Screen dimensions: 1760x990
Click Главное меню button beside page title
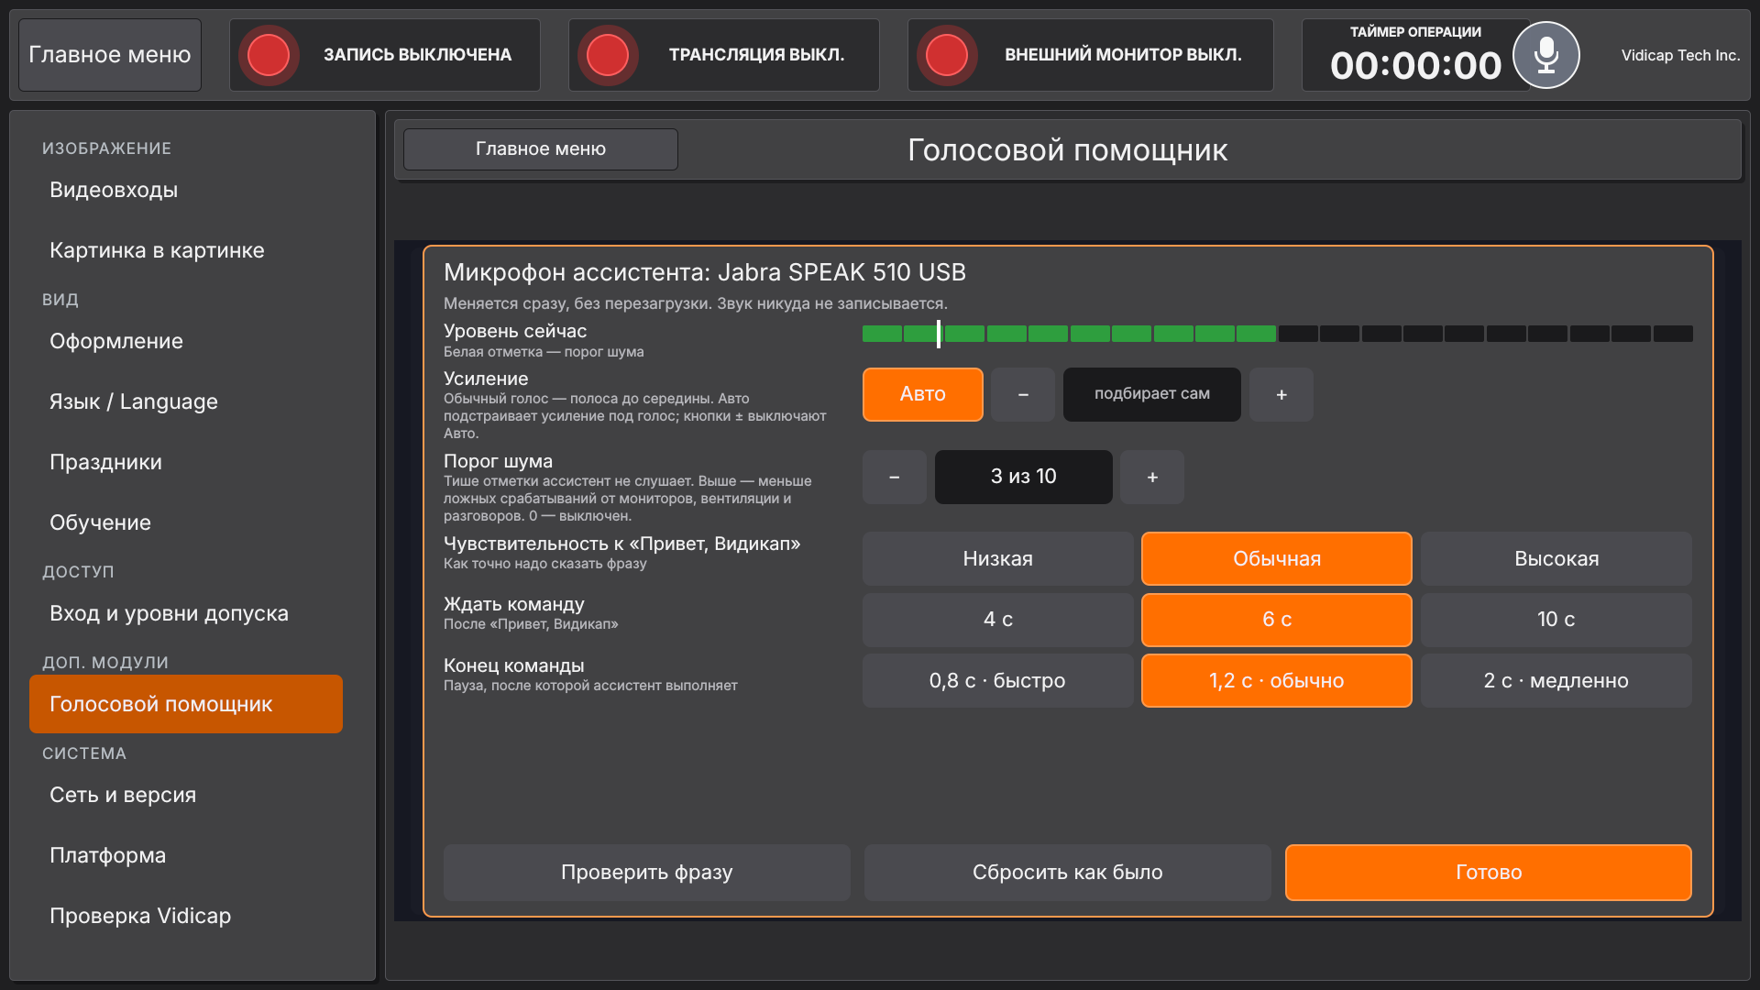click(x=541, y=148)
